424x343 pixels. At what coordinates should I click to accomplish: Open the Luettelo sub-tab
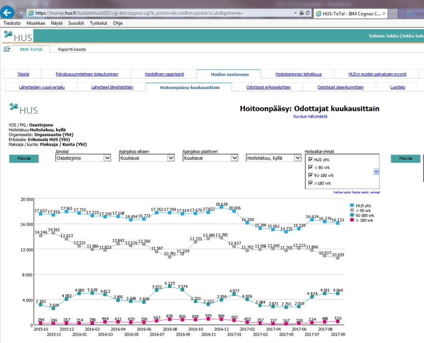[x=397, y=87]
